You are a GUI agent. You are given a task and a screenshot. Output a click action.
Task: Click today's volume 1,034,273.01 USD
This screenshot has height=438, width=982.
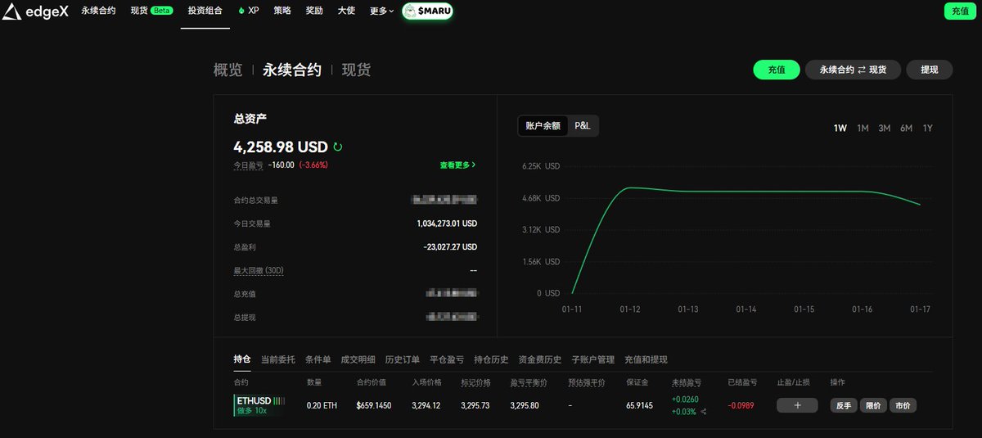(x=447, y=223)
